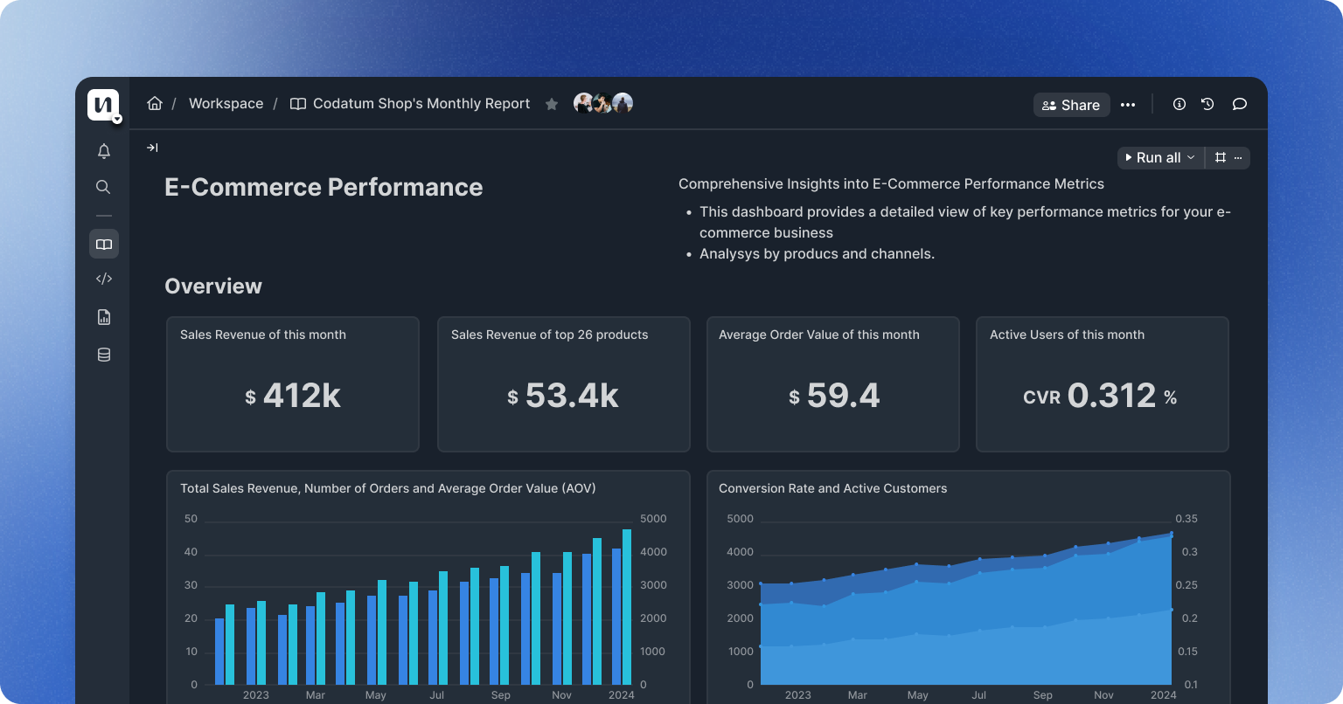View version history clock icon

coord(1207,104)
